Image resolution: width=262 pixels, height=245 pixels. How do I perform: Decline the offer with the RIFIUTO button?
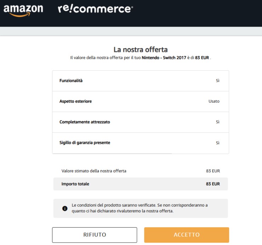[x=95, y=235]
